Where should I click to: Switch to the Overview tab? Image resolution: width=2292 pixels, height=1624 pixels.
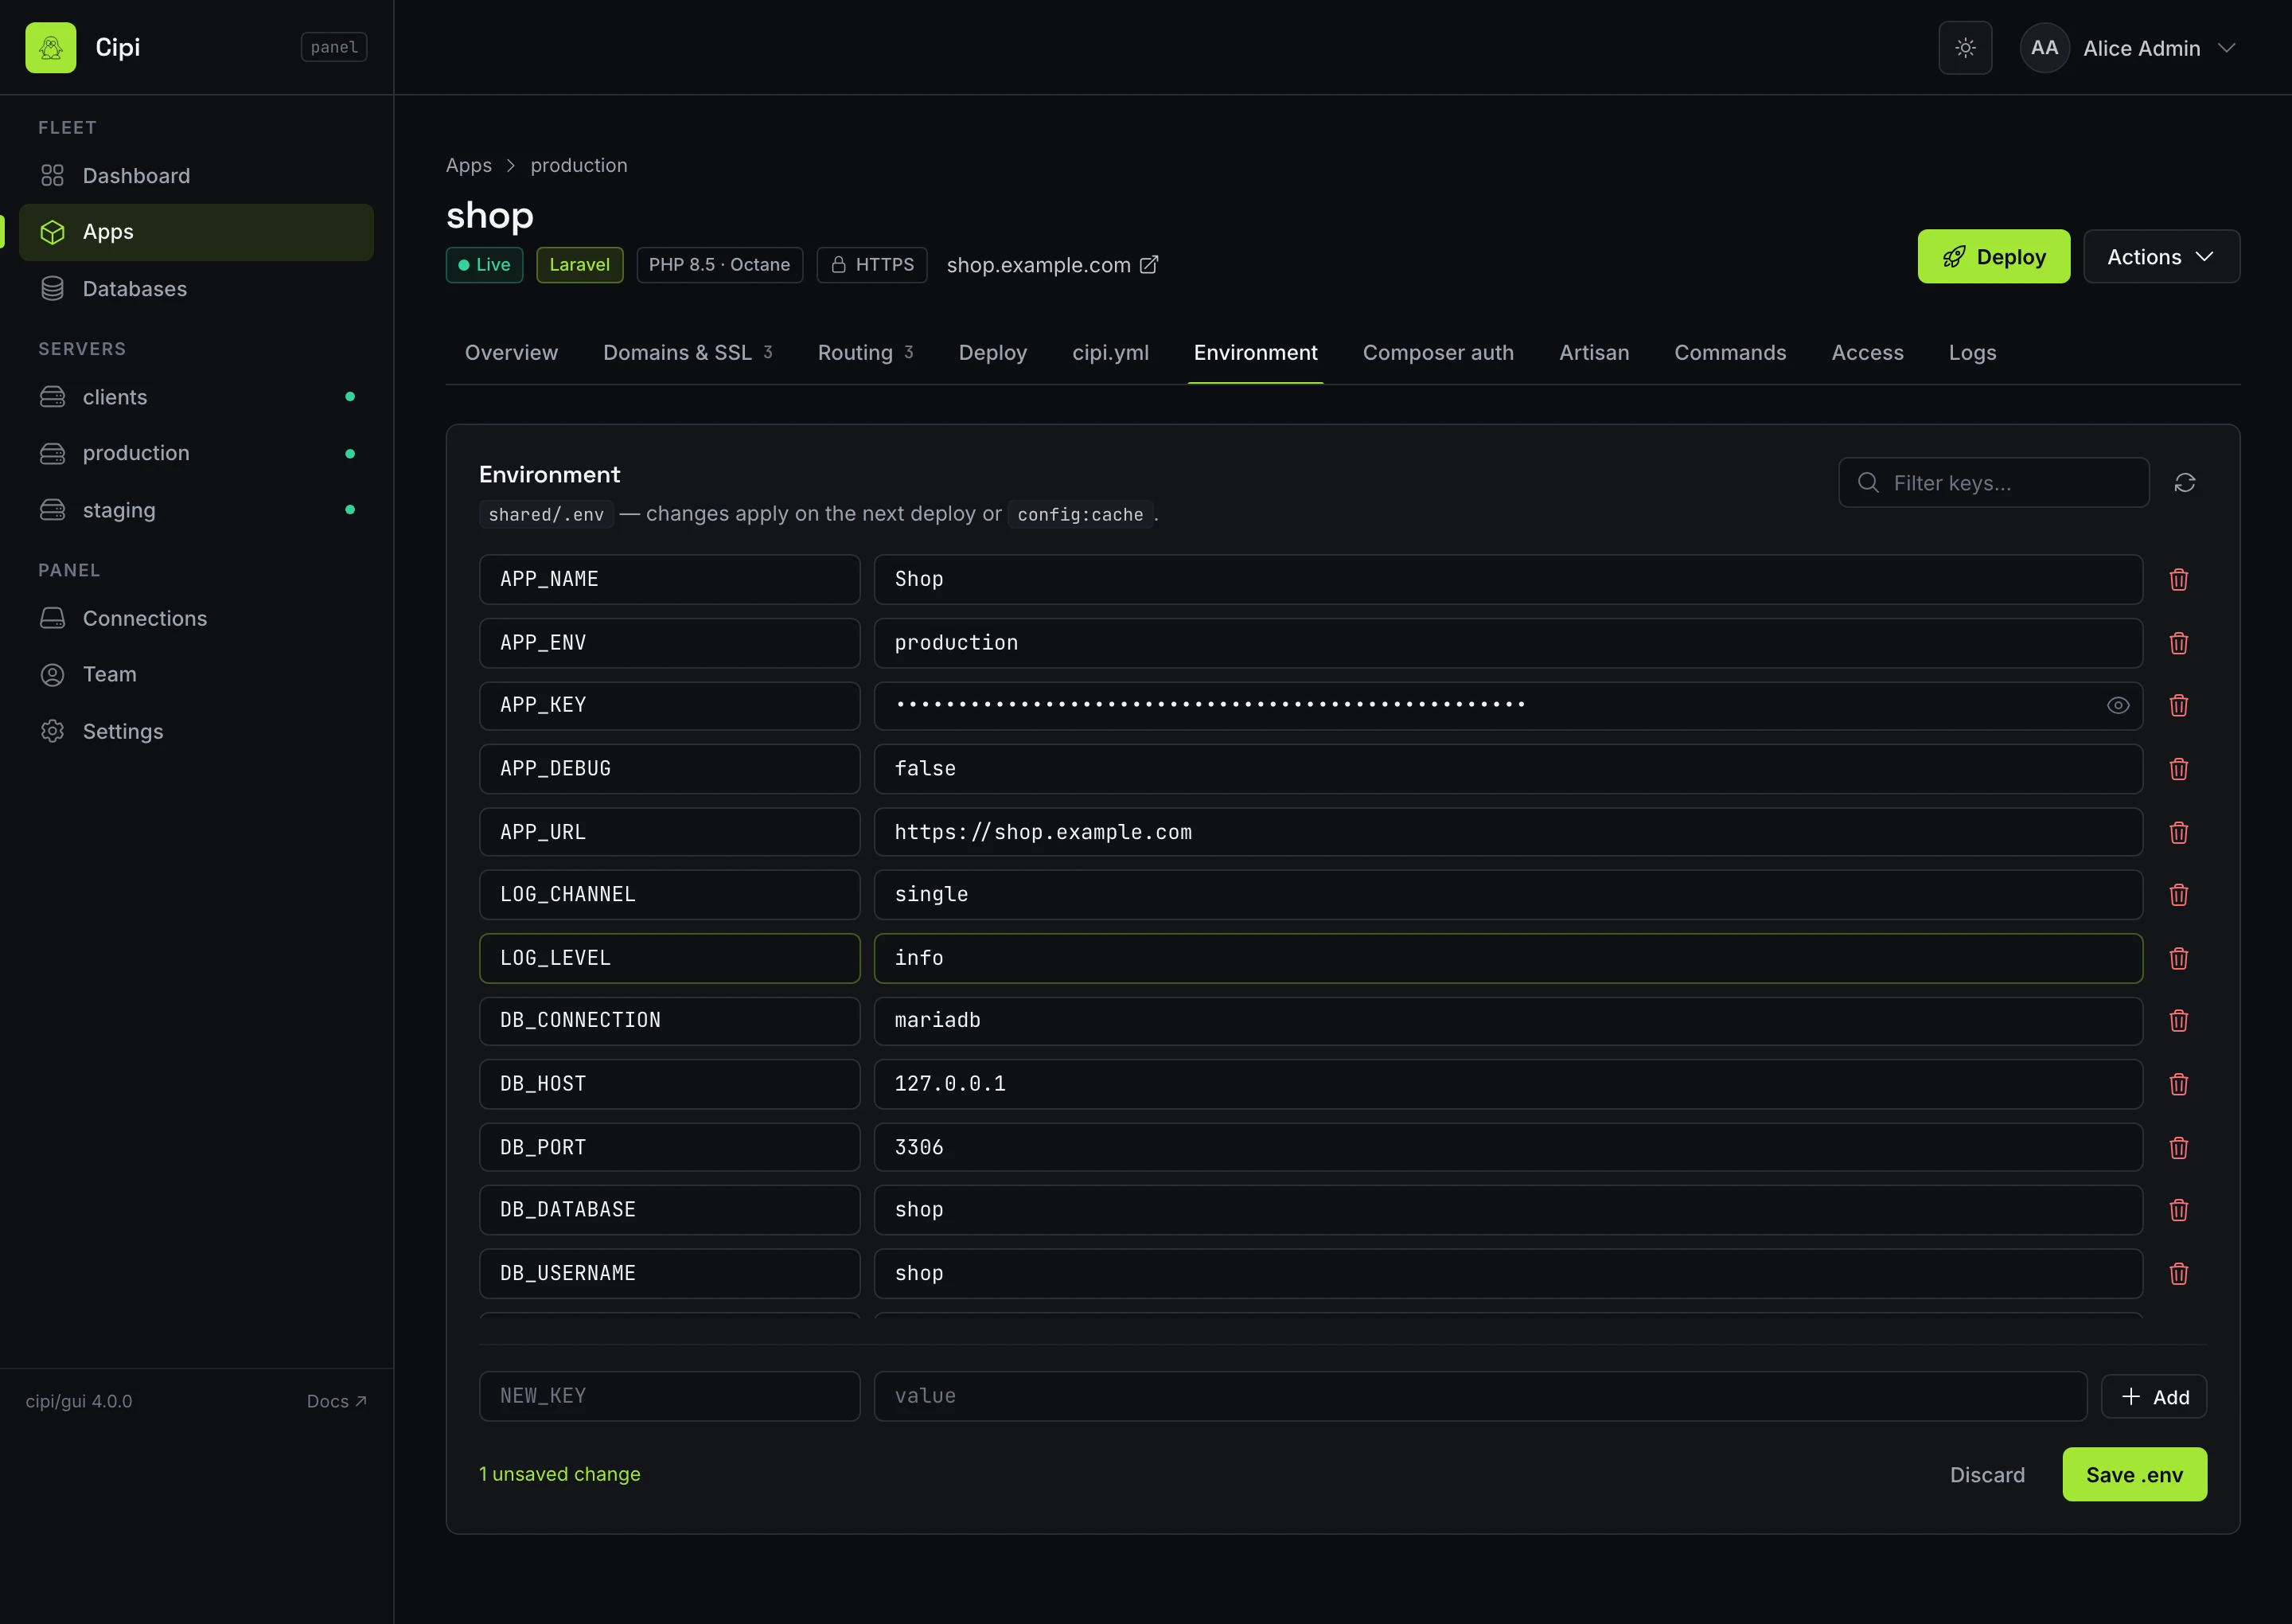click(511, 352)
